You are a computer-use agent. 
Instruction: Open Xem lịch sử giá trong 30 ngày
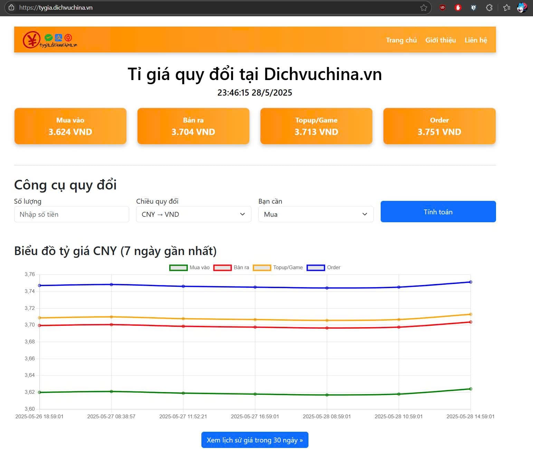pyautogui.click(x=255, y=440)
